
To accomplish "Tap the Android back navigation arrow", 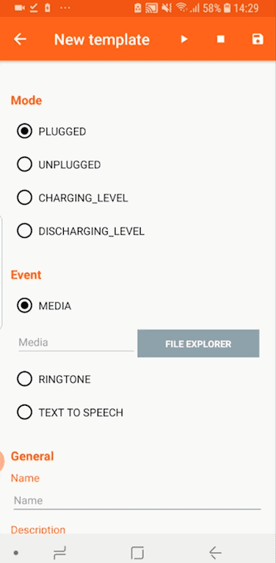I will click(x=215, y=553).
